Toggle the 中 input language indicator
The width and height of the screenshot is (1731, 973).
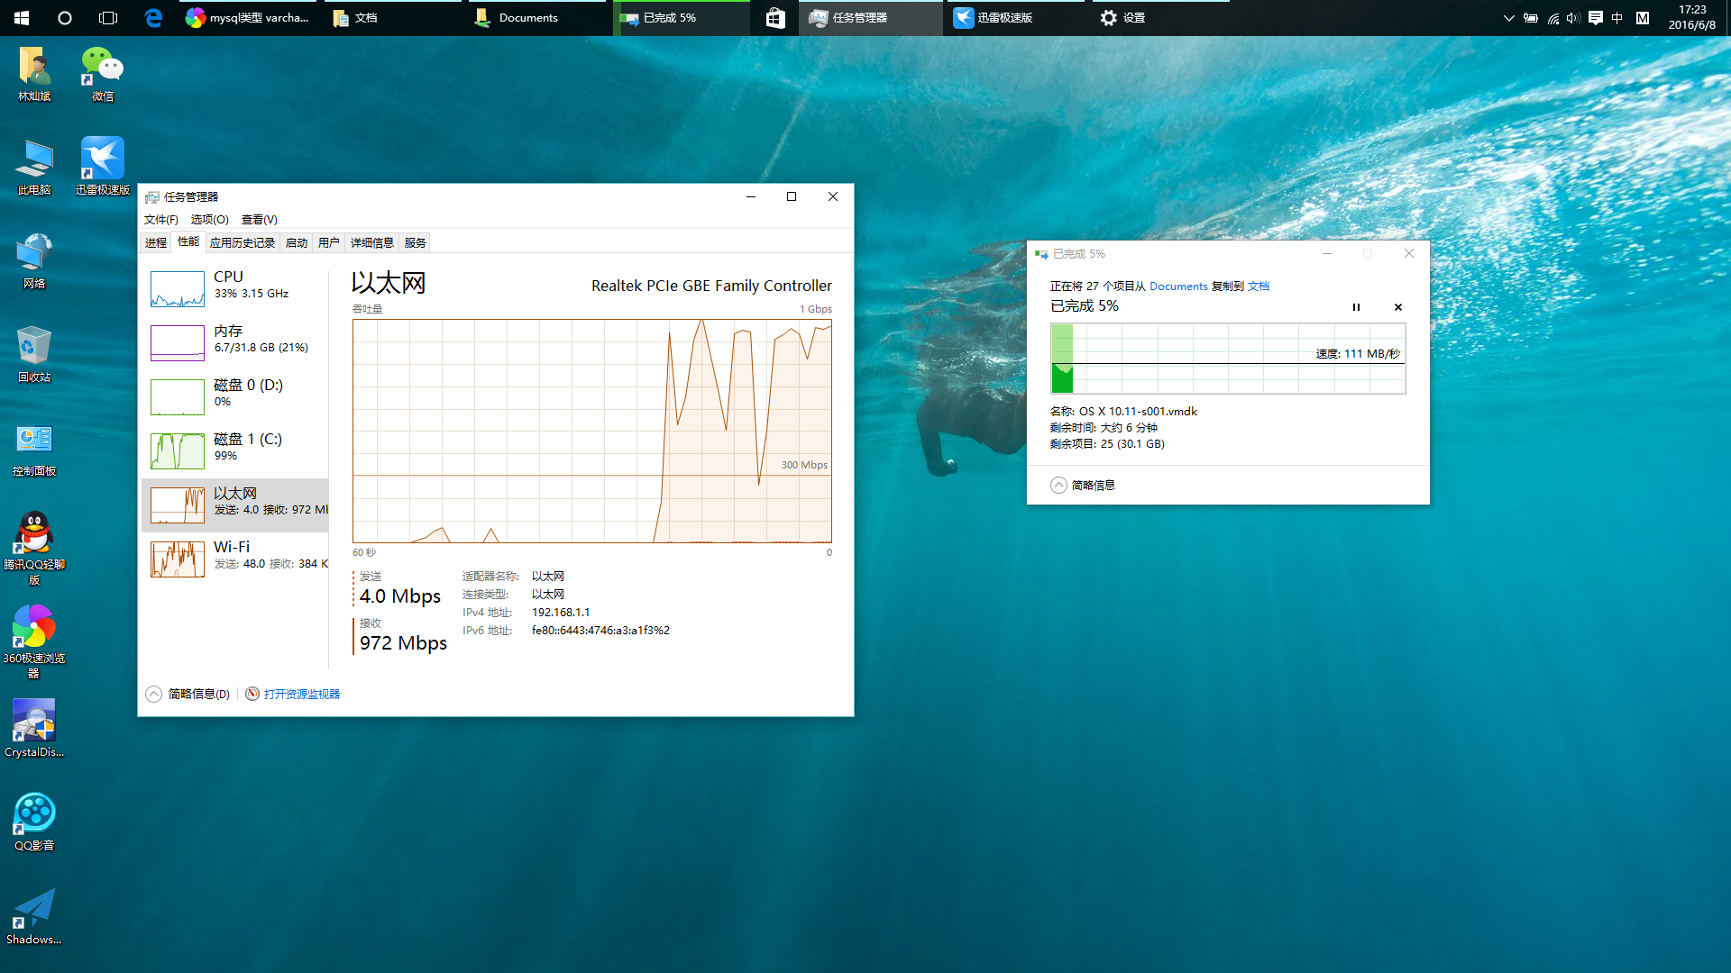point(1617,17)
